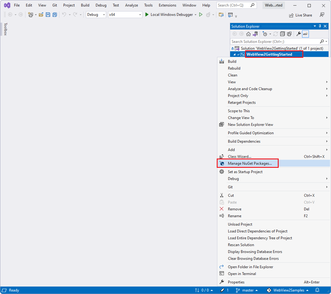Screen dimensions: 331x294
Task: Click Set as Startup Project
Action: [245, 172]
